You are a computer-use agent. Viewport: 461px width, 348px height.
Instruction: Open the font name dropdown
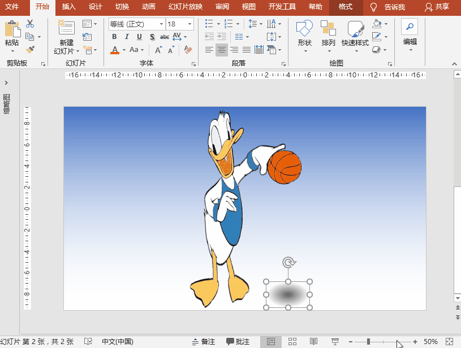pyautogui.click(x=161, y=24)
